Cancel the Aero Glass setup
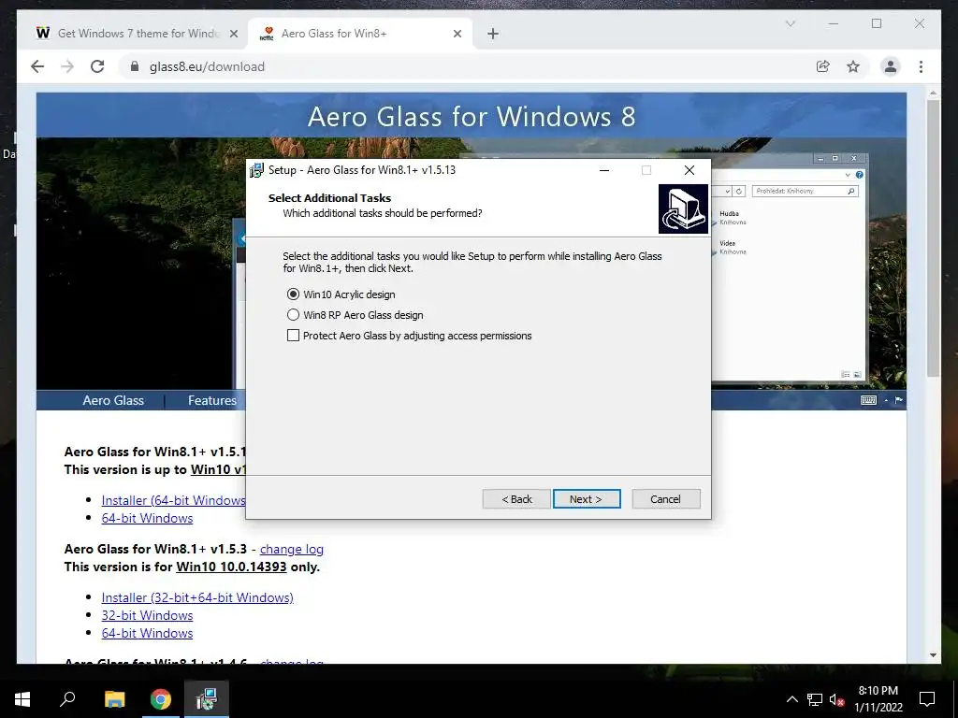 click(x=666, y=499)
